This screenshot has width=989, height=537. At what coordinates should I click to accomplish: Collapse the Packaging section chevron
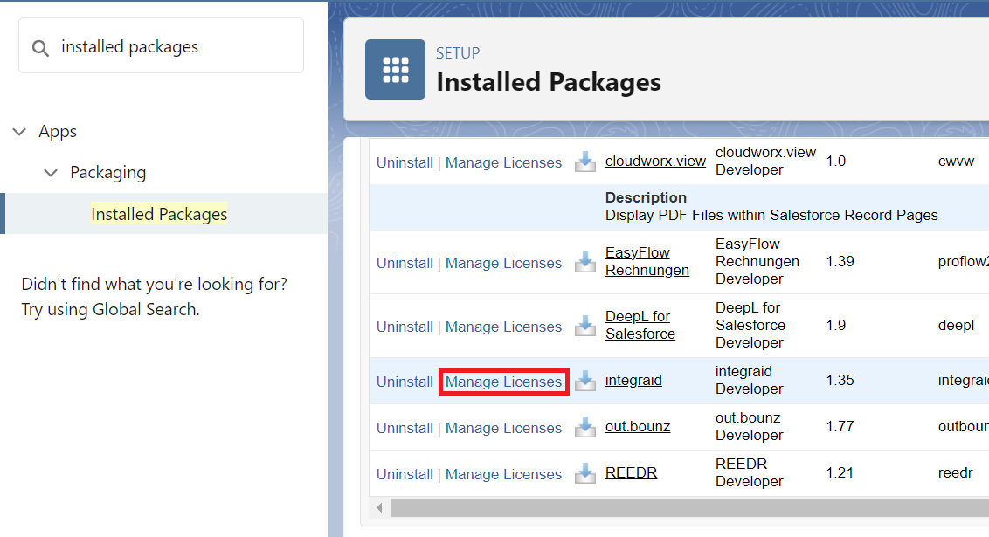(51, 173)
